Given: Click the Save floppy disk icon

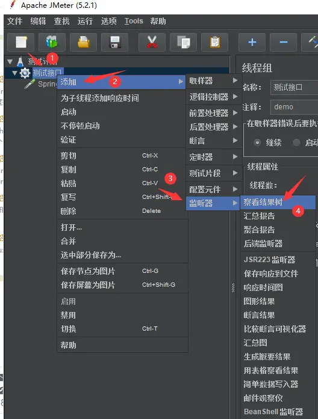Looking at the screenshot, I should [115, 42].
